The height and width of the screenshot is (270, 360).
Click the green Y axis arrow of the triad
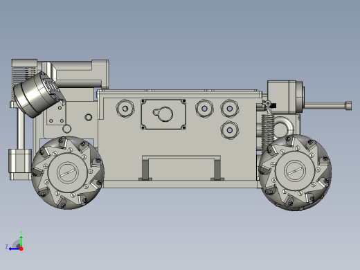(21, 241)
